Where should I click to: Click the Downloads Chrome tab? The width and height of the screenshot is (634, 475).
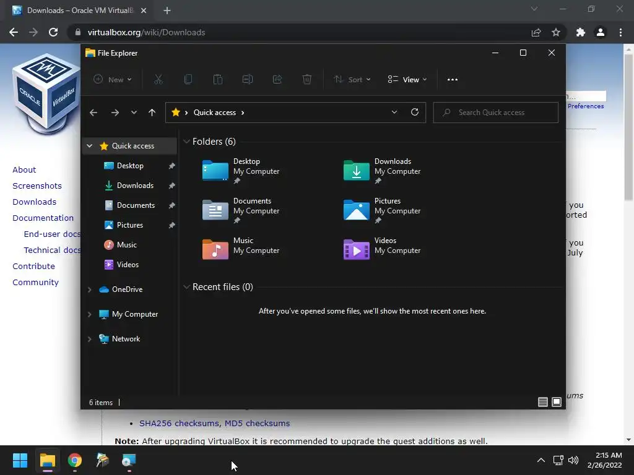tap(79, 11)
